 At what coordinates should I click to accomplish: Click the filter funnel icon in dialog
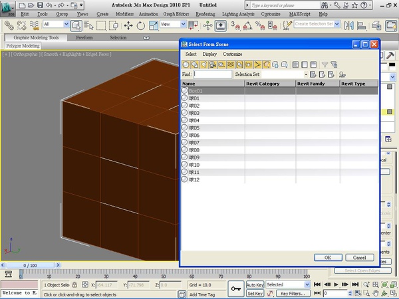pyautogui.click(x=325, y=64)
